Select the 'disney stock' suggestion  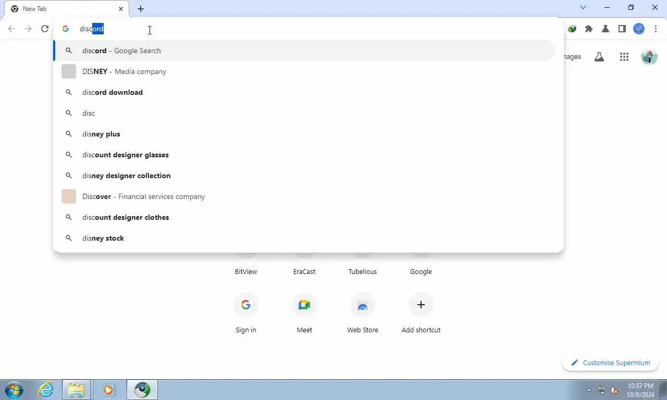tap(305, 238)
